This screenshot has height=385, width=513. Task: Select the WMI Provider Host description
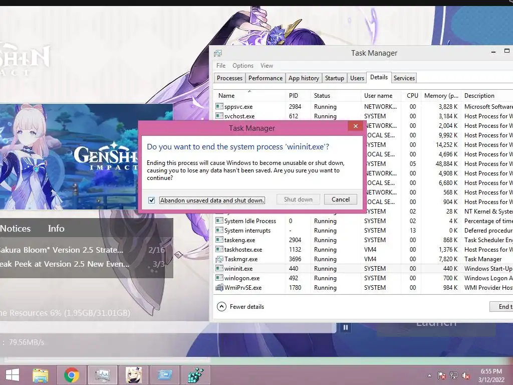[x=488, y=287]
